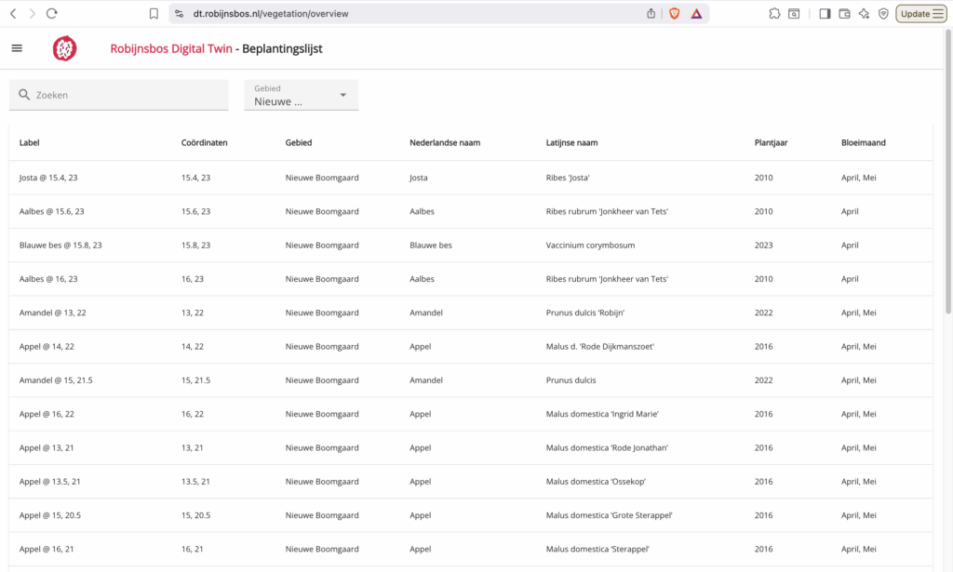Sort by Latijnse naam column header
This screenshot has height=572, width=953.
click(x=571, y=143)
